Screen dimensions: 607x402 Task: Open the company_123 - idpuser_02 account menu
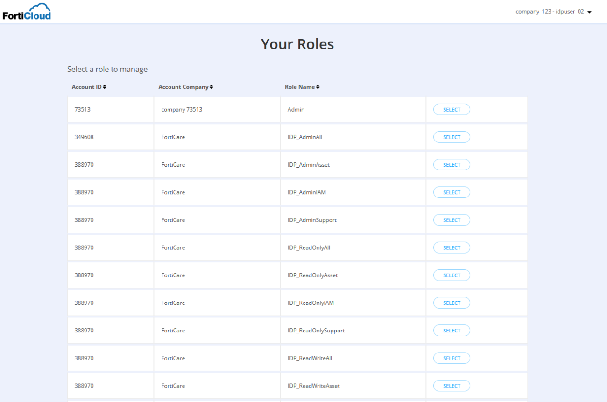[x=549, y=11]
